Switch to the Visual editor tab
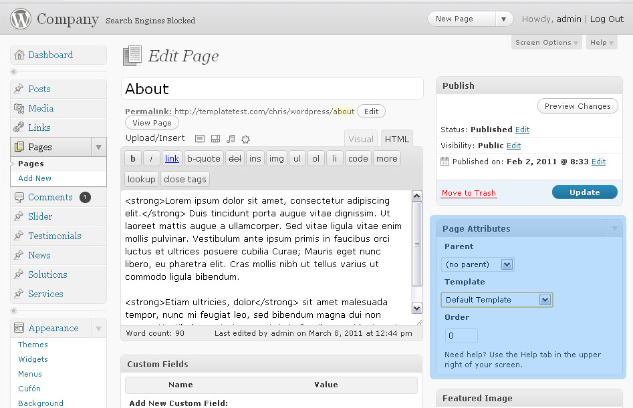Screen dimensions: 633x408 tap(361, 139)
